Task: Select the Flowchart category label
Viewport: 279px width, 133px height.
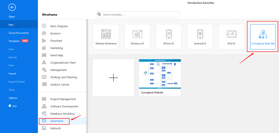Action: click(56, 41)
